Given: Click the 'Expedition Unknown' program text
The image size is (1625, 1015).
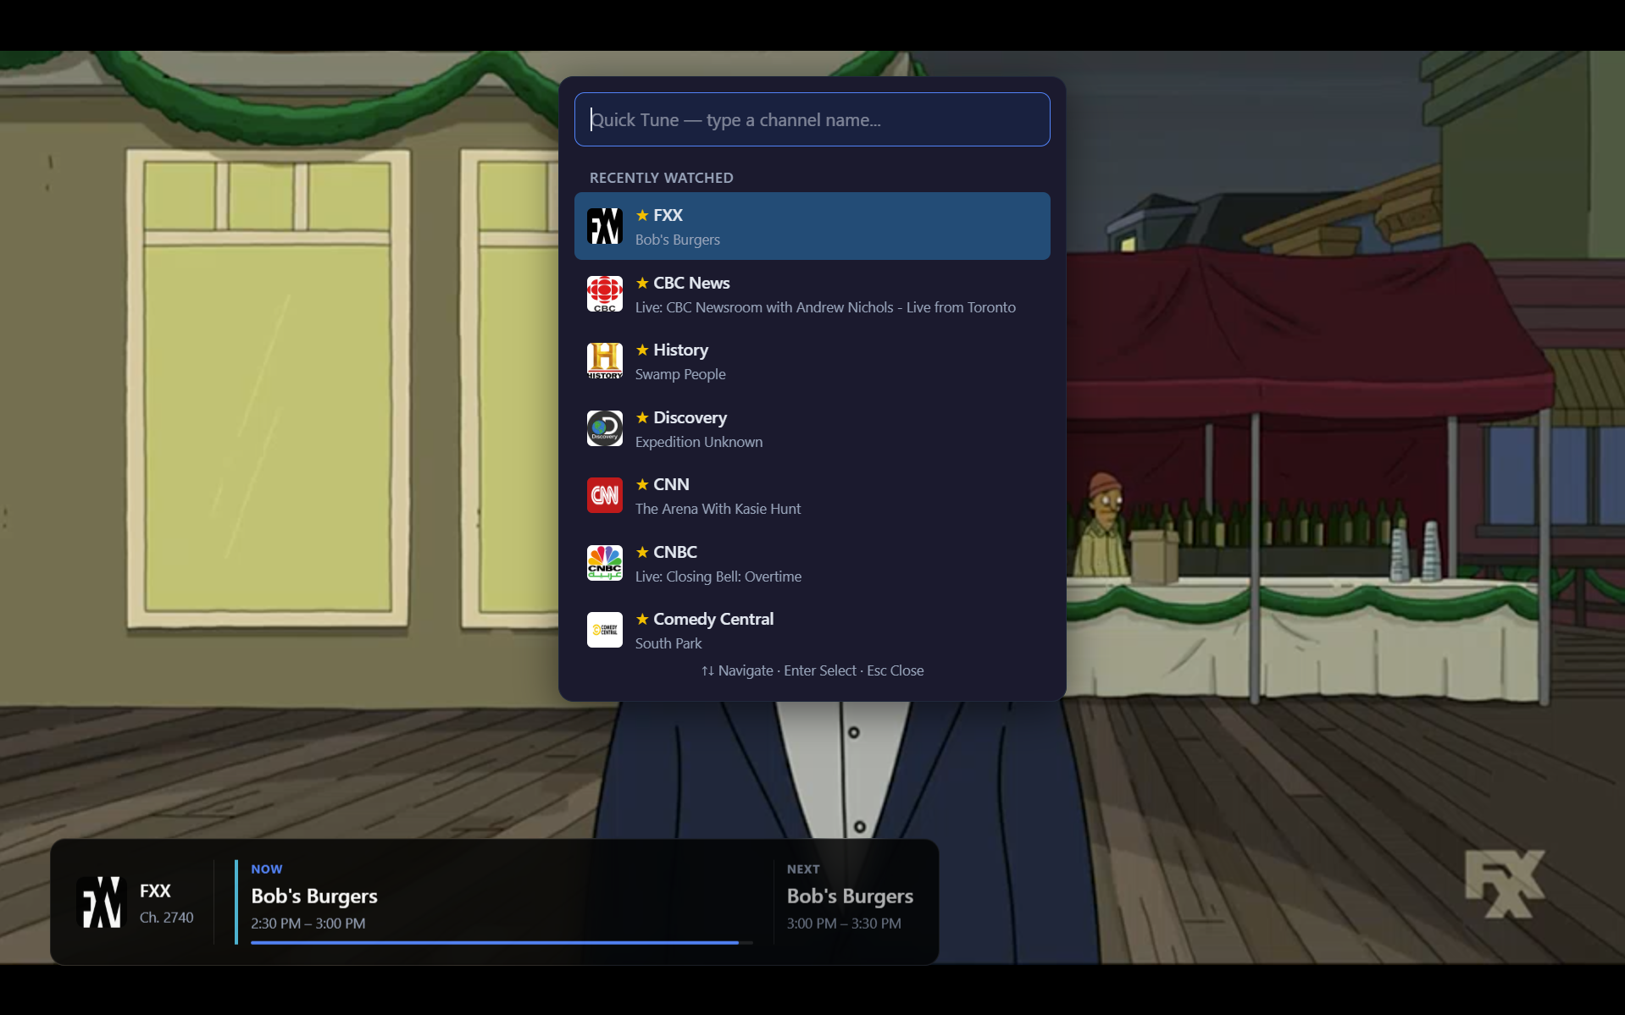Looking at the screenshot, I should tap(699, 442).
